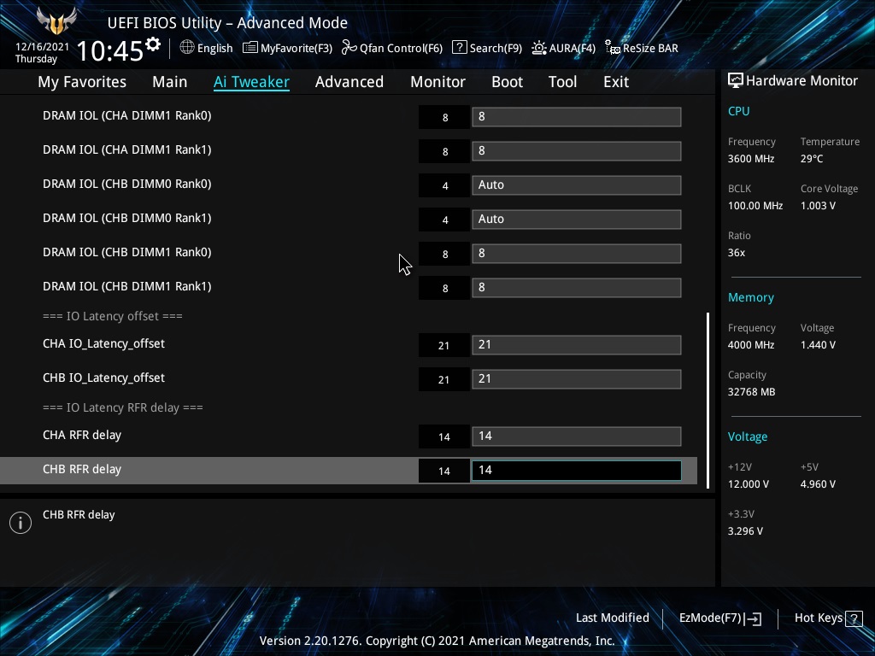Edit CHB RFR delay value field
Image resolution: width=875 pixels, height=656 pixels.
577,471
